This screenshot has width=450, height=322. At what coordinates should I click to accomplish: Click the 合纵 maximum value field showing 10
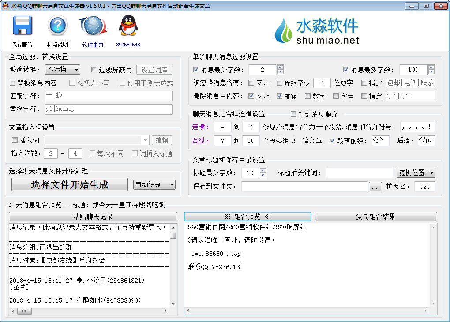(251, 141)
